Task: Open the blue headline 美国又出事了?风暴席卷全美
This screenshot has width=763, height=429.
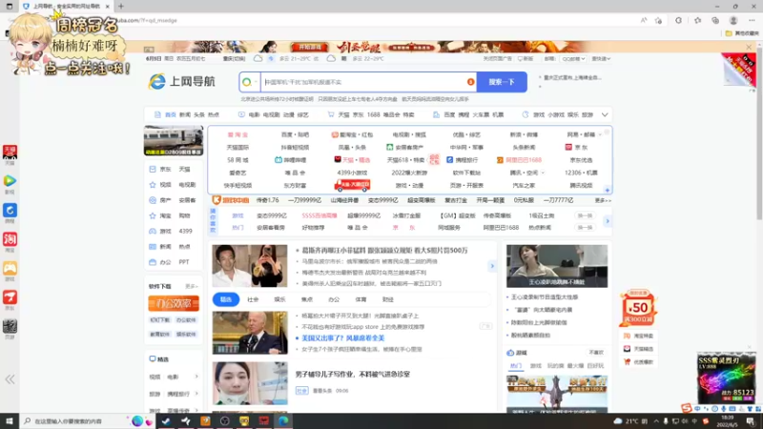Action: [x=343, y=338]
